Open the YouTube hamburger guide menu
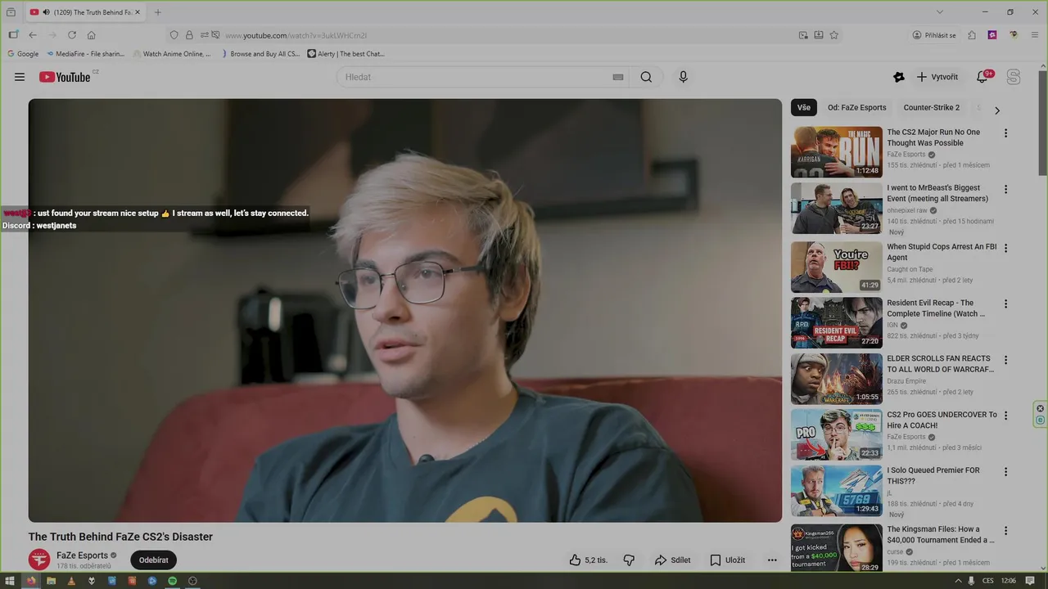The image size is (1048, 589). (20, 77)
